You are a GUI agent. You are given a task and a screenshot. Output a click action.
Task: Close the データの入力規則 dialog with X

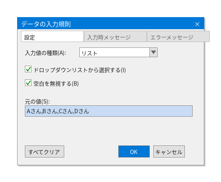[x=197, y=24]
